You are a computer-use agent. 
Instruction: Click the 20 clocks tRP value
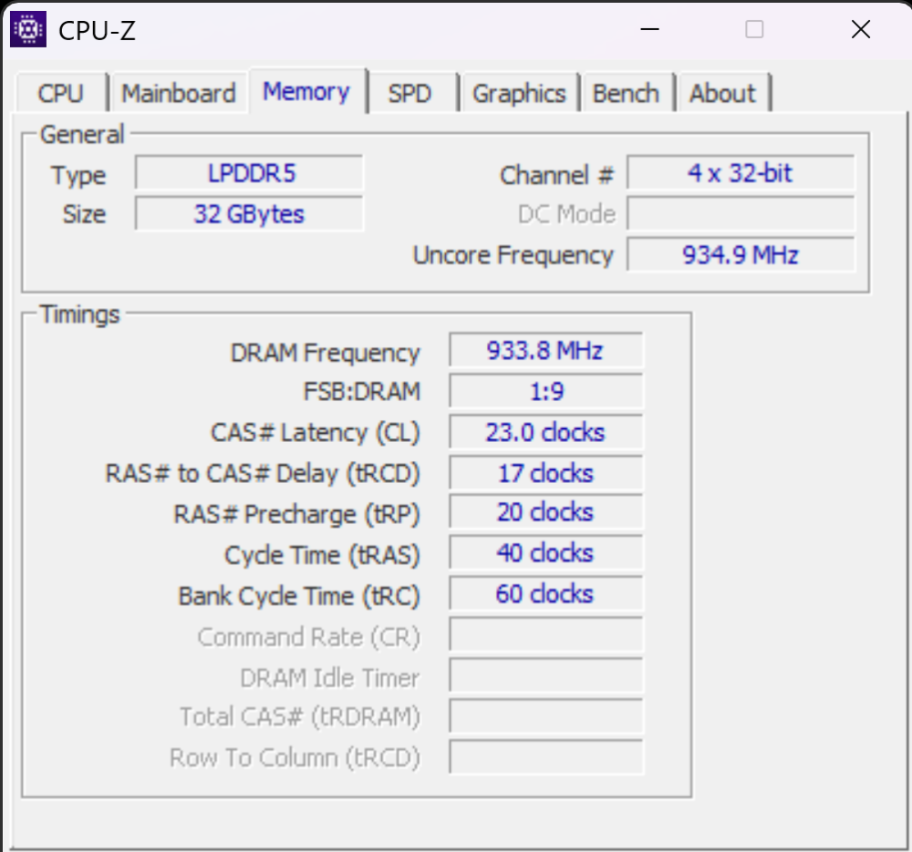tap(545, 512)
